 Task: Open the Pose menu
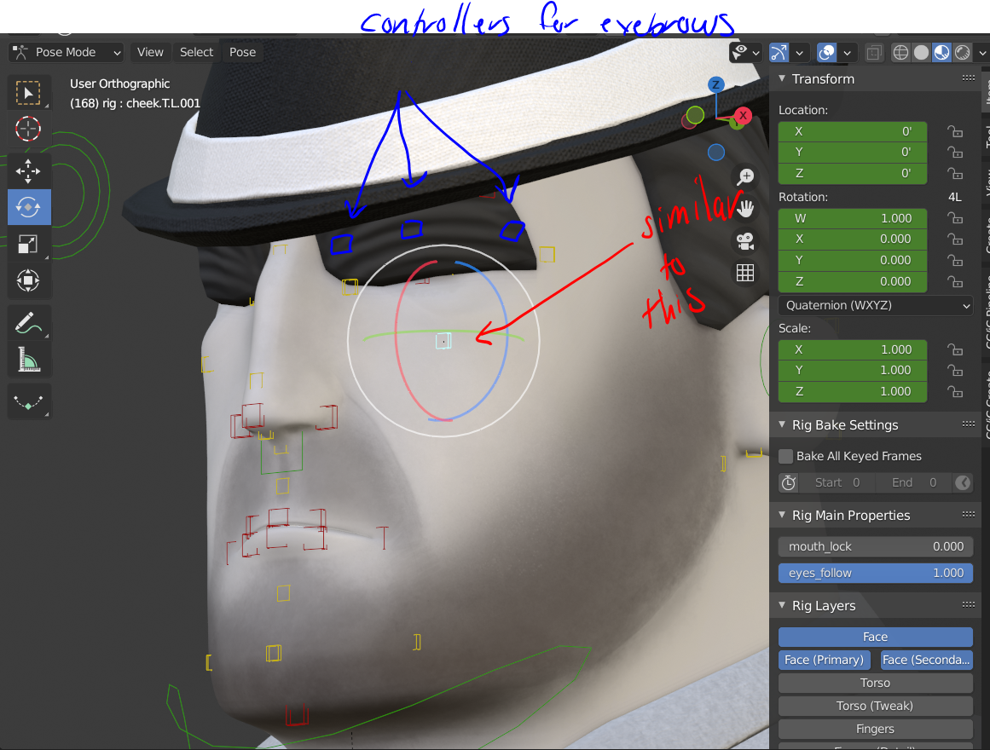coord(242,52)
